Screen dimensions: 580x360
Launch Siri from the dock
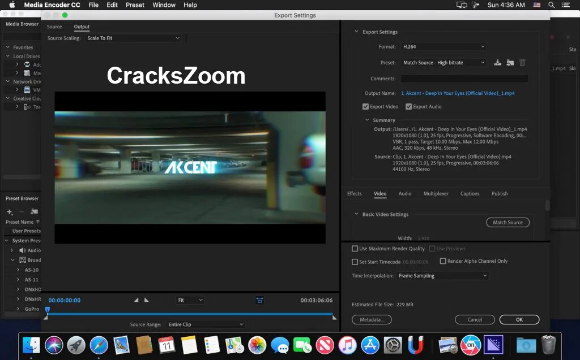(x=54, y=346)
